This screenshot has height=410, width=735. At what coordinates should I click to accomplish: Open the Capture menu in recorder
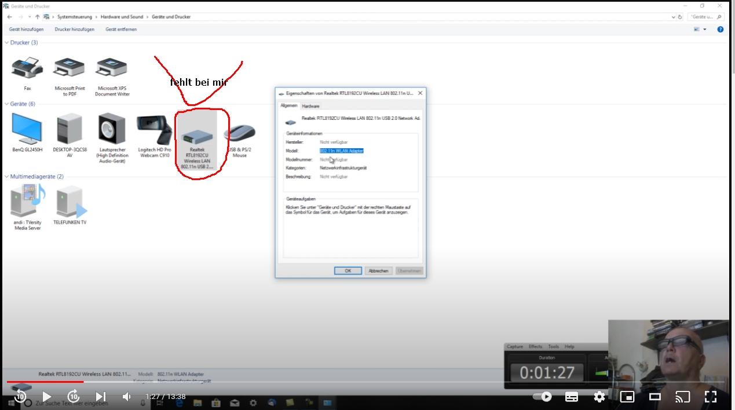pyautogui.click(x=515, y=346)
